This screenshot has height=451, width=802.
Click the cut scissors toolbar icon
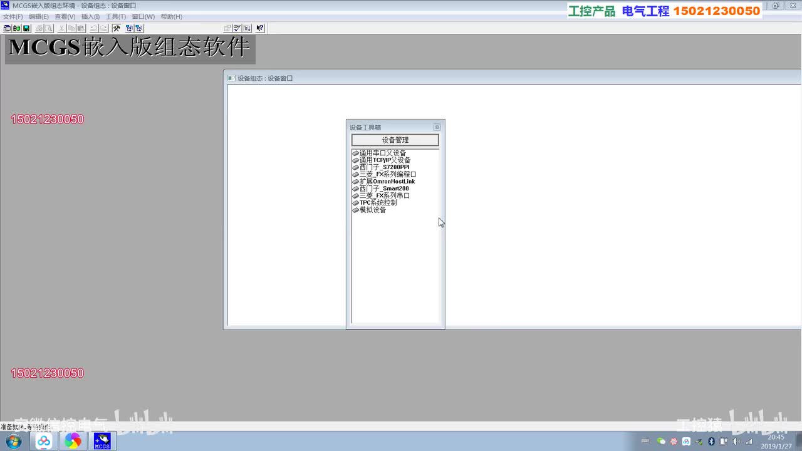pyautogui.click(x=61, y=28)
